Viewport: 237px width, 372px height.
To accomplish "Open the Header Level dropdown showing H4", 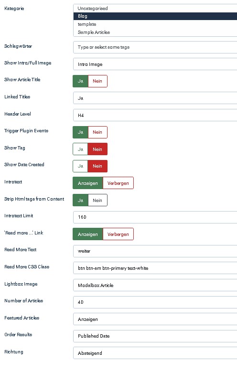I will [155, 115].
